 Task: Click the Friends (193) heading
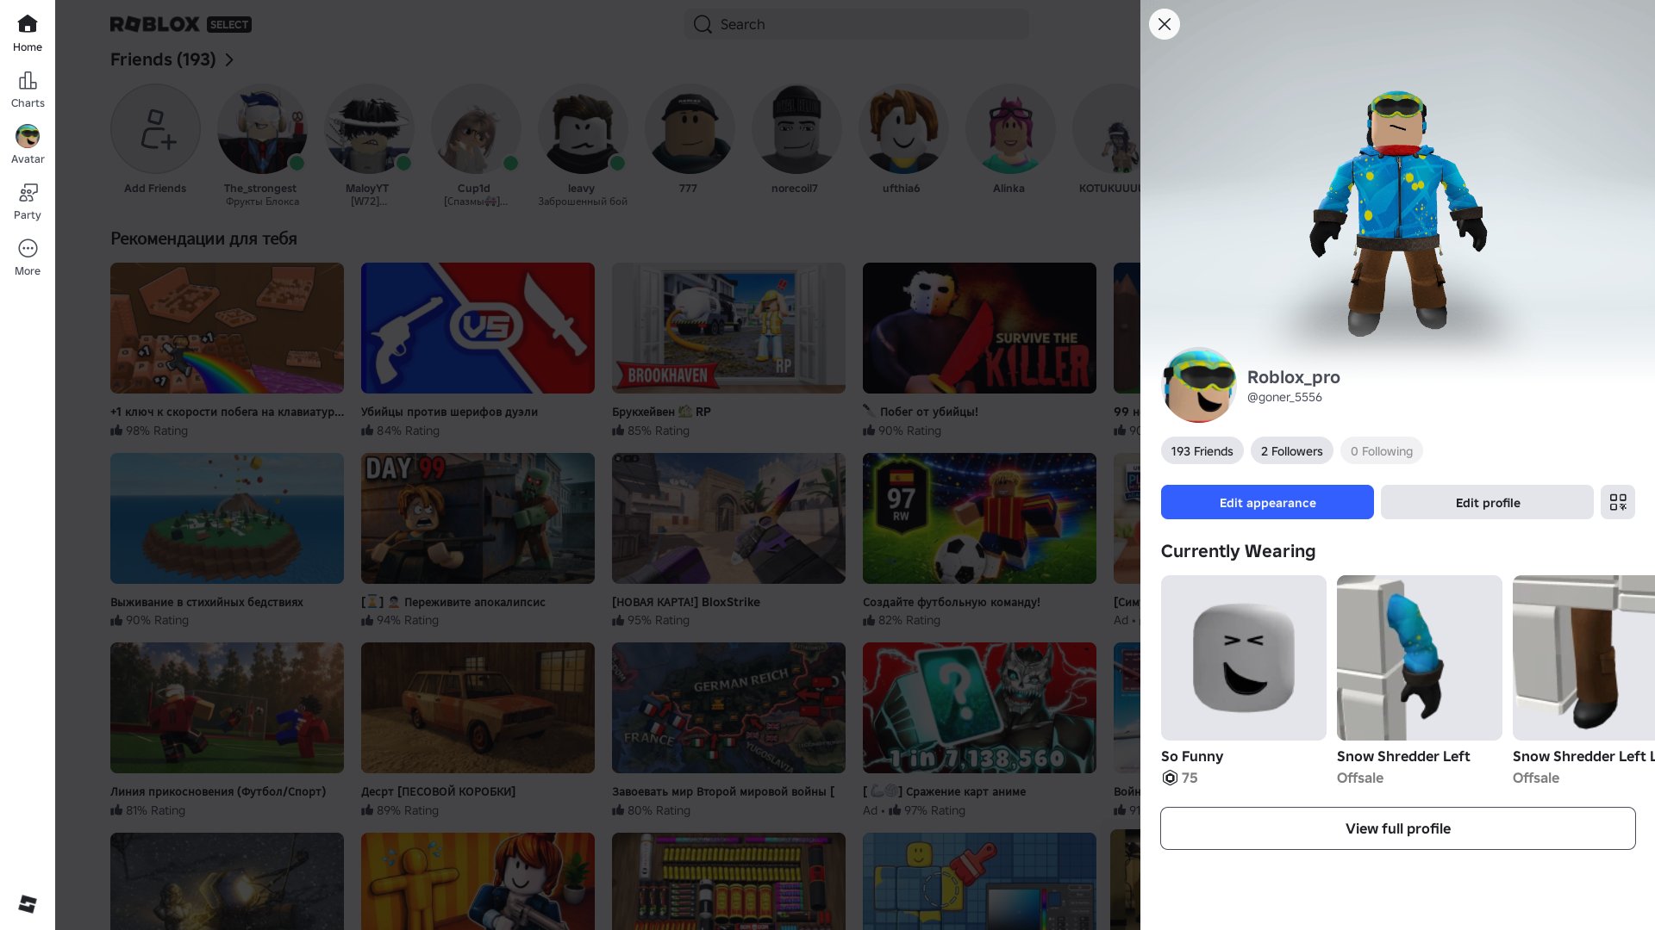[x=163, y=59]
